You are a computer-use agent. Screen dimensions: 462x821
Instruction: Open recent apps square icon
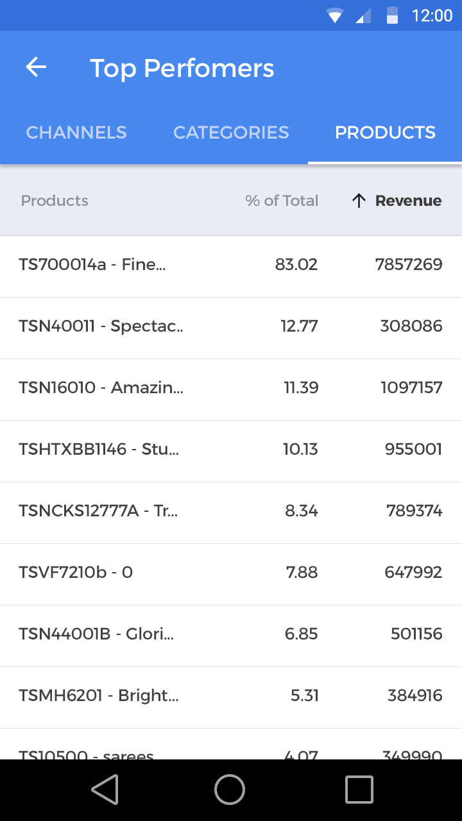[359, 789]
